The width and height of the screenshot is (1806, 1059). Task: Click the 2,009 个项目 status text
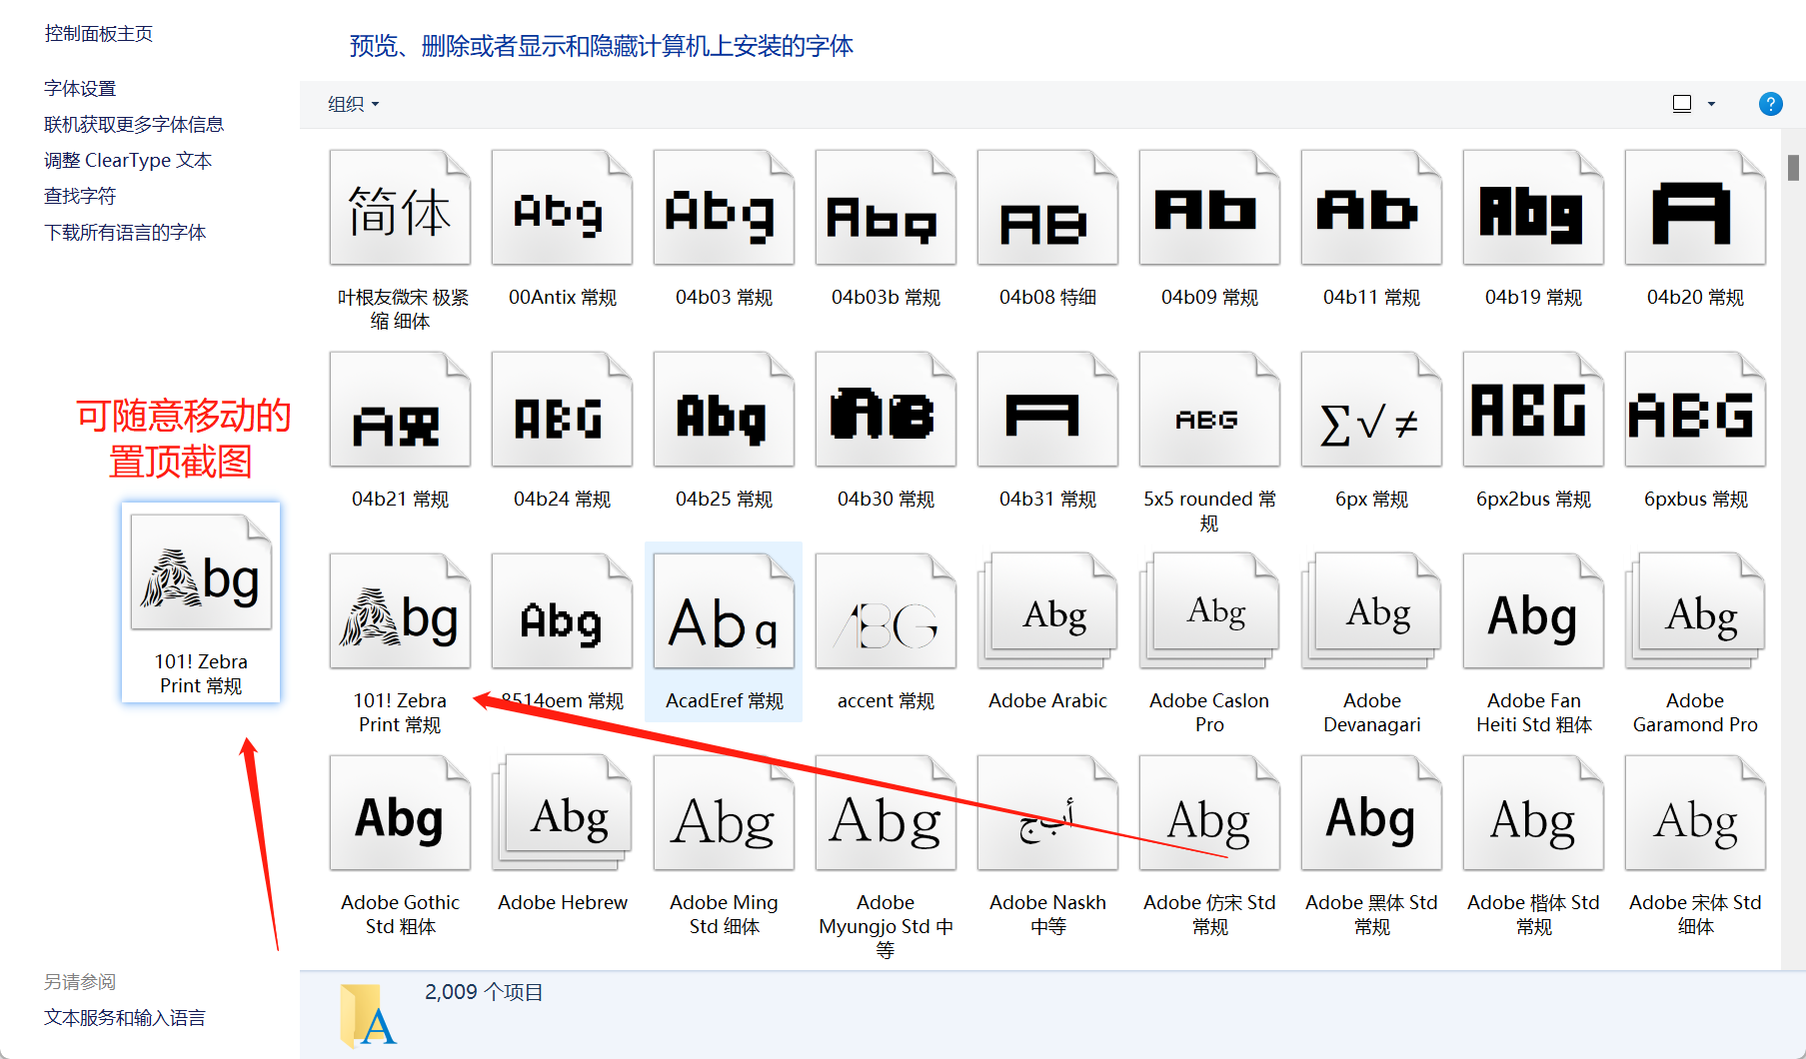[x=484, y=992]
